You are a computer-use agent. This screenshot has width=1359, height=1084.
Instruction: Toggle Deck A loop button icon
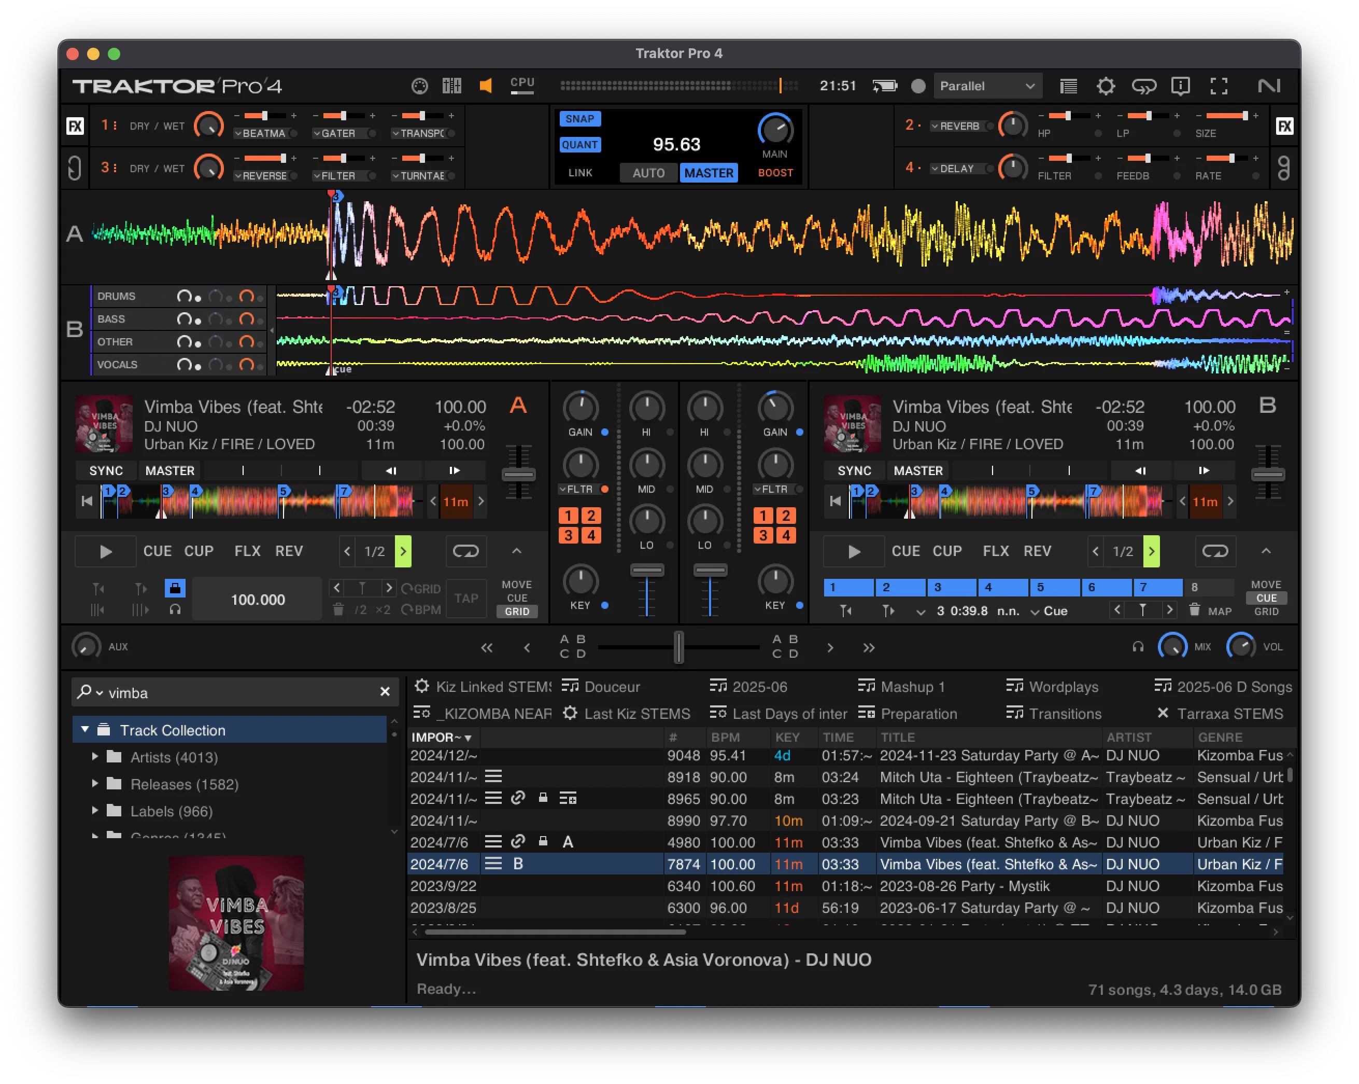[x=466, y=551]
